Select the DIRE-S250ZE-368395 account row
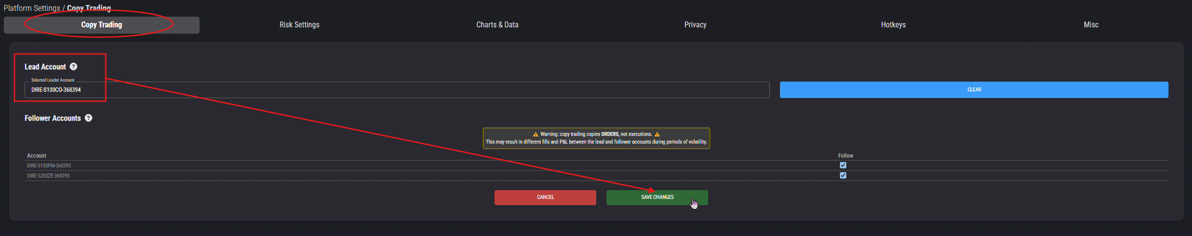The height and width of the screenshot is (236, 1192). (x=597, y=176)
